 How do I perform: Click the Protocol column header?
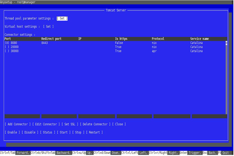click(158, 39)
